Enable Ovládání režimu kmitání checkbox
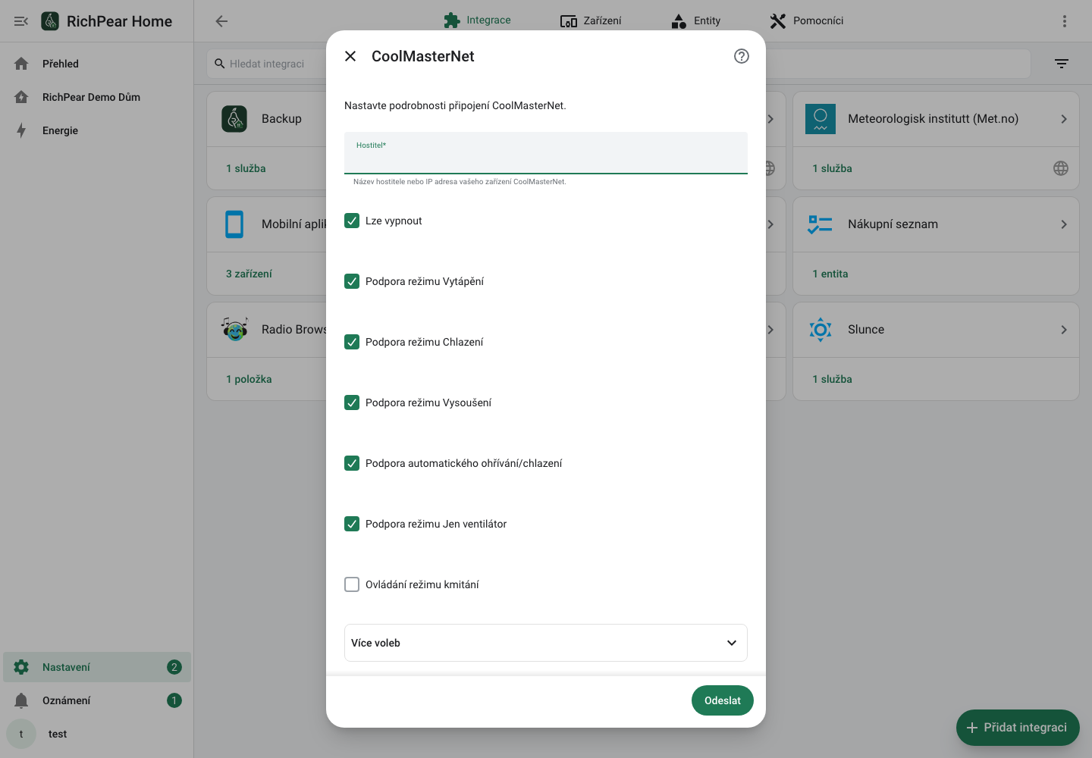Screen dimensions: 1092x758 tap(352, 584)
